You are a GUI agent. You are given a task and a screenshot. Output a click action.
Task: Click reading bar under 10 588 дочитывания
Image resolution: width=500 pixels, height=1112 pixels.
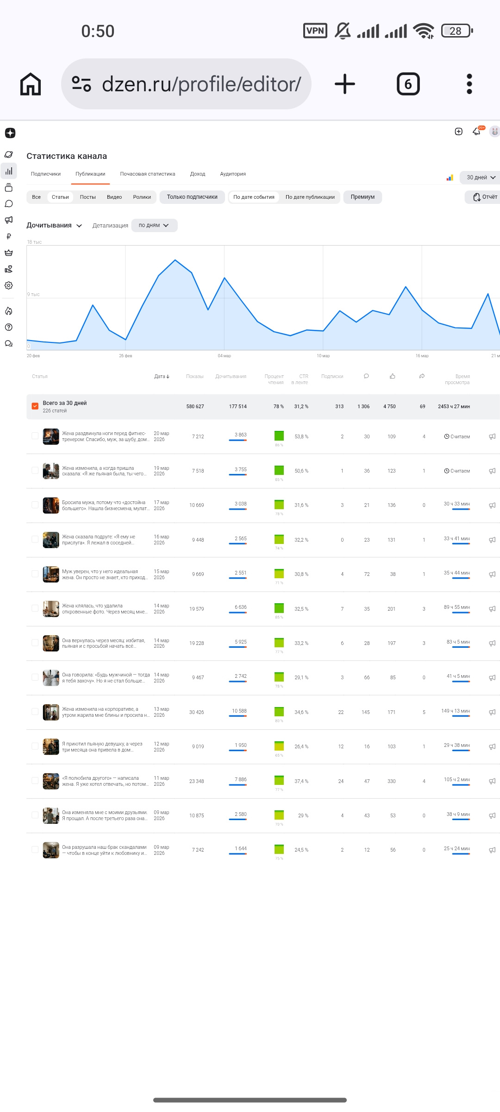coord(238,716)
